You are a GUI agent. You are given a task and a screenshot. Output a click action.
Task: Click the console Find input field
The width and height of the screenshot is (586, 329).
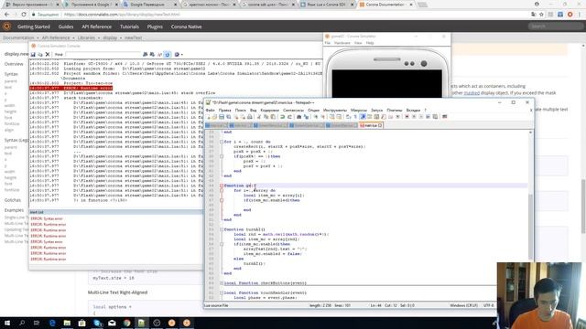click(x=103, y=55)
